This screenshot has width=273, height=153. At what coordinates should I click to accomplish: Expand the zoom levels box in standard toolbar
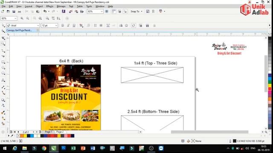coord(102,11)
